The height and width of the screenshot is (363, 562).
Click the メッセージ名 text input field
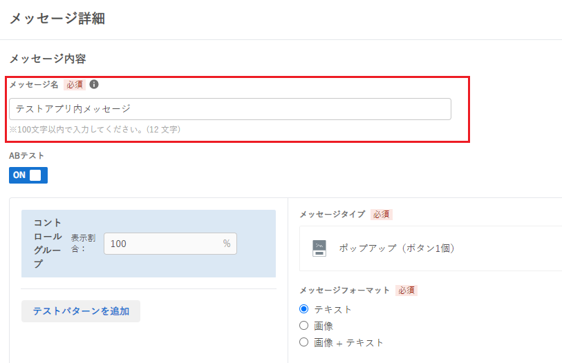pos(230,109)
